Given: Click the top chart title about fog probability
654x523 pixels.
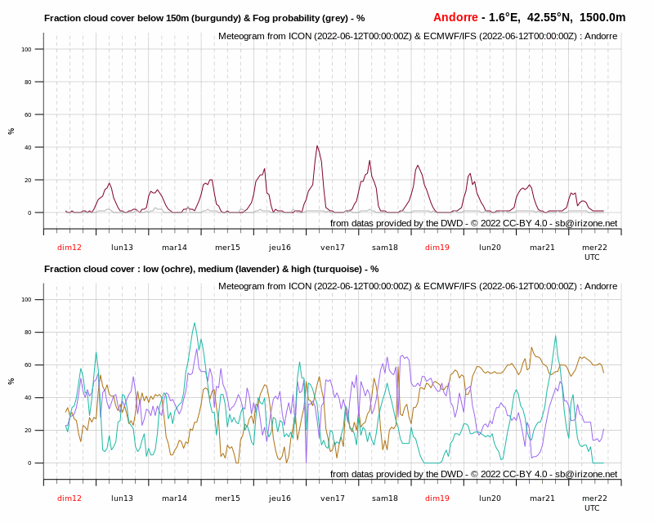Looking at the screenshot, I should click(x=204, y=18).
